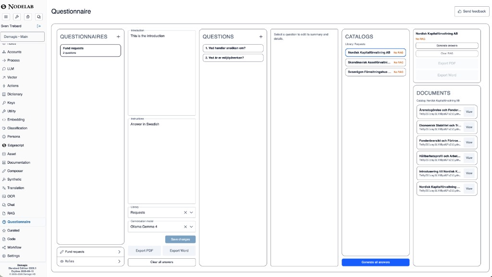This screenshot has height=277, width=492.
Task: Select the Fund requests questionnaire card
Action: pos(90,50)
